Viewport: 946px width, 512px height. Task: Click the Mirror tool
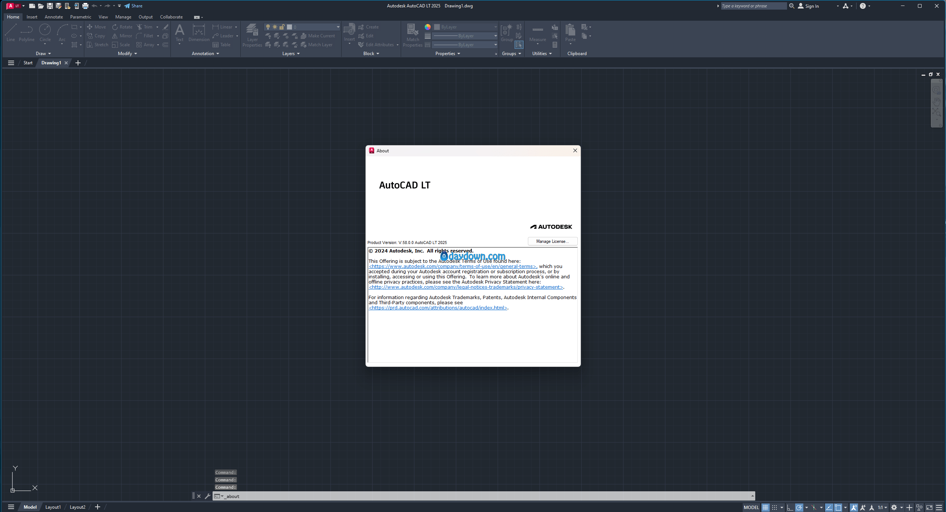pyautogui.click(x=122, y=36)
